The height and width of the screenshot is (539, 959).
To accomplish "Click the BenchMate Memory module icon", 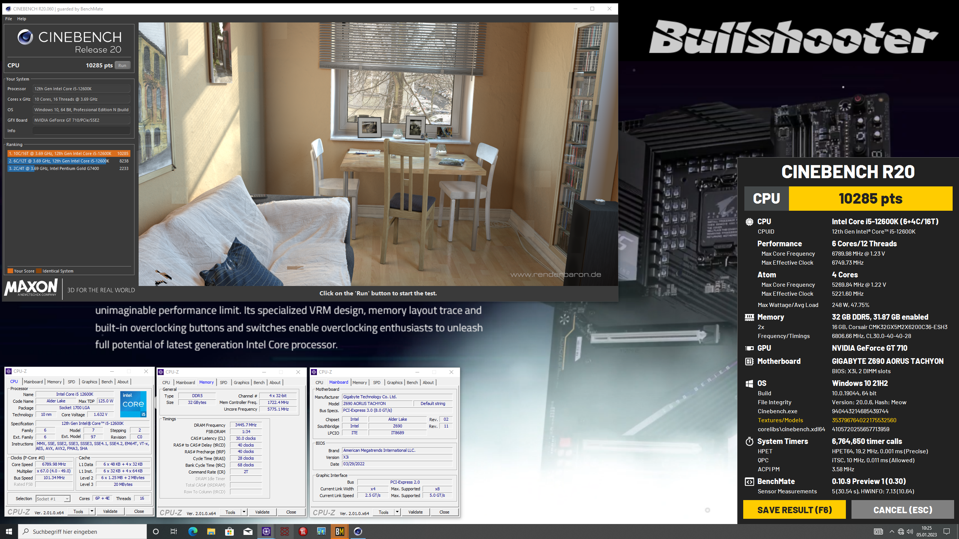I will pos(749,317).
